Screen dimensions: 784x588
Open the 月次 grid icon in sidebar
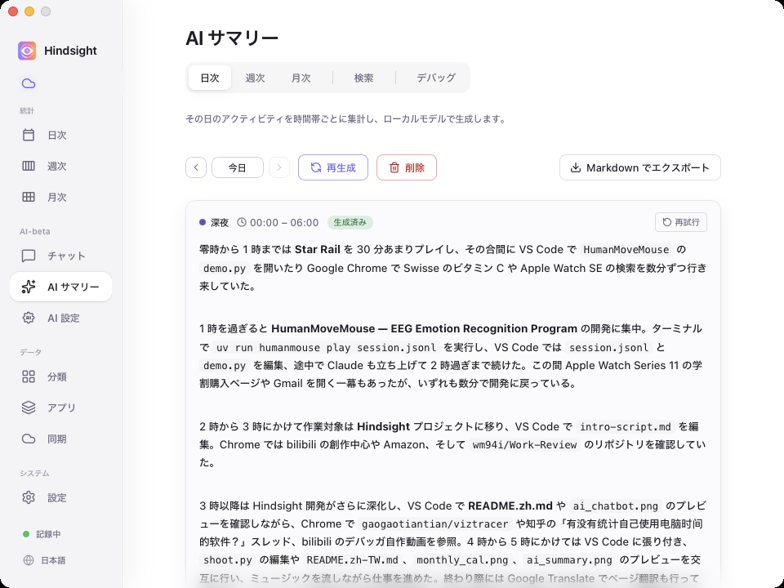tap(29, 197)
